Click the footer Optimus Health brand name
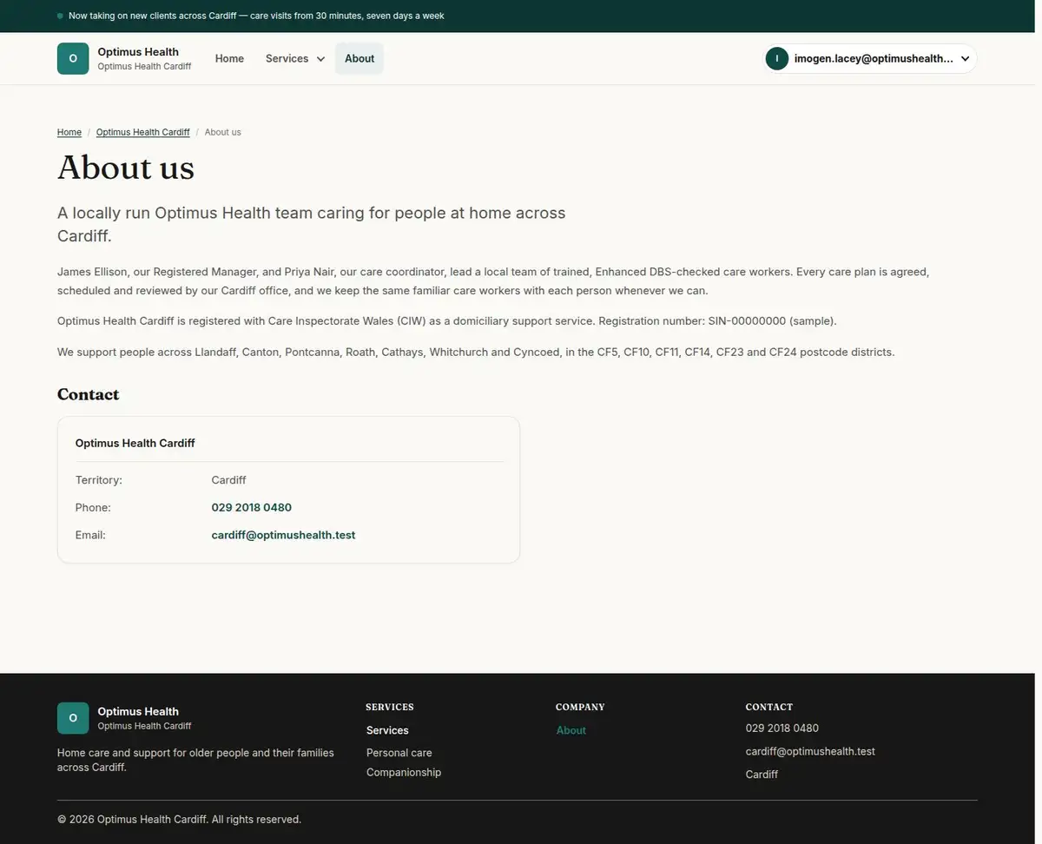Viewport: 1042px width, 844px height. (x=138, y=712)
